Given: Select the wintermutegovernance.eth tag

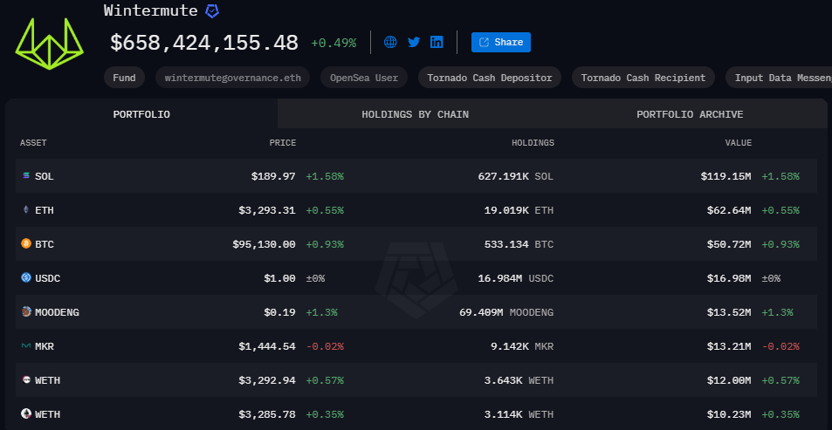Looking at the screenshot, I should (x=232, y=78).
